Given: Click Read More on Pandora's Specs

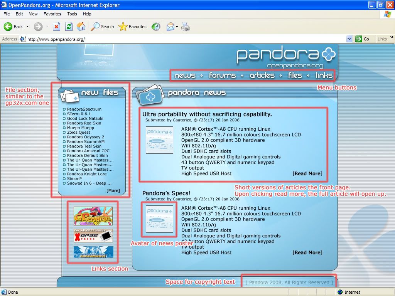Looking at the screenshot, I should pyautogui.click(x=307, y=252).
